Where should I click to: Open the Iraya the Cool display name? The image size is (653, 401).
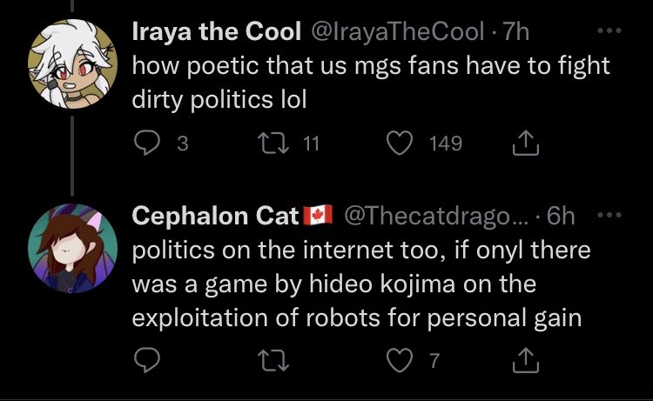(x=217, y=31)
